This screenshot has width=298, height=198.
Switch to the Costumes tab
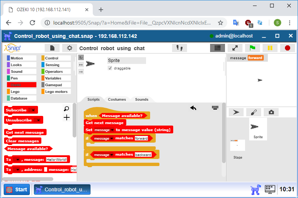[117, 100]
